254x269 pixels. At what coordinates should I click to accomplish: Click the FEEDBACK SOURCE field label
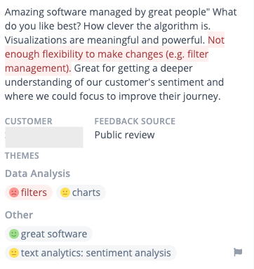pyautogui.click(x=135, y=122)
